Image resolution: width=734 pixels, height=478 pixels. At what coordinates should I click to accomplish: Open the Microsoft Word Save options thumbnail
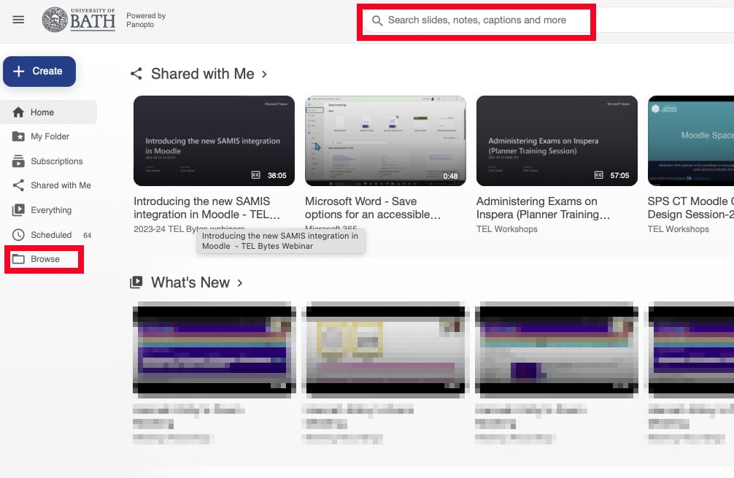385,141
